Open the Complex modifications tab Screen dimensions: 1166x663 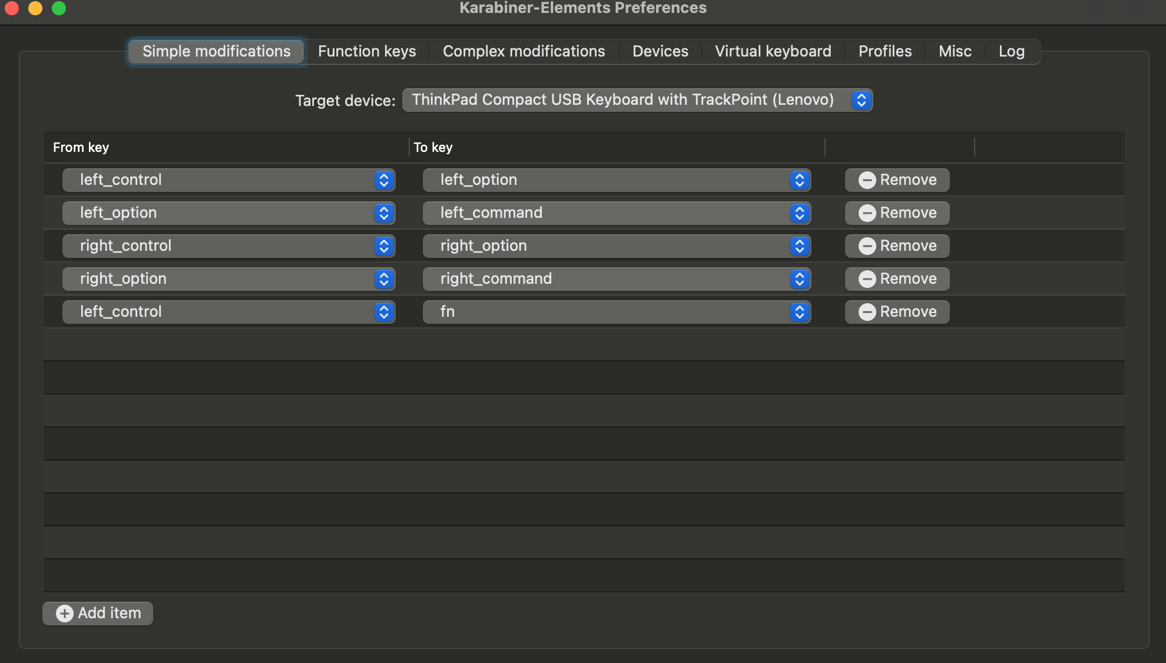pos(524,52)
